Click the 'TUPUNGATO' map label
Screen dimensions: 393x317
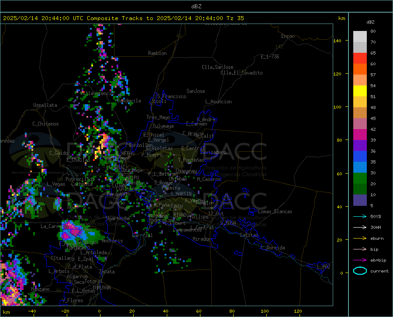(78, 248)
